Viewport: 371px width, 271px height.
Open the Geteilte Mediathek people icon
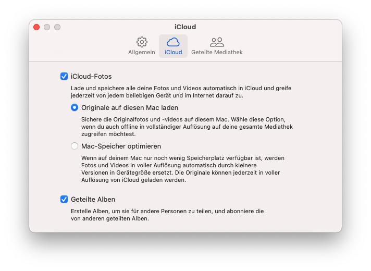point(217,42)
